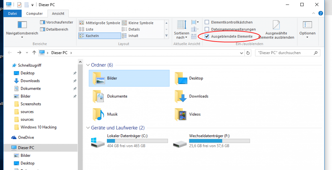This screenshot has width=332, height=170.
Task: Choose Inhalt layout
Action: click(x=130, y=36)
